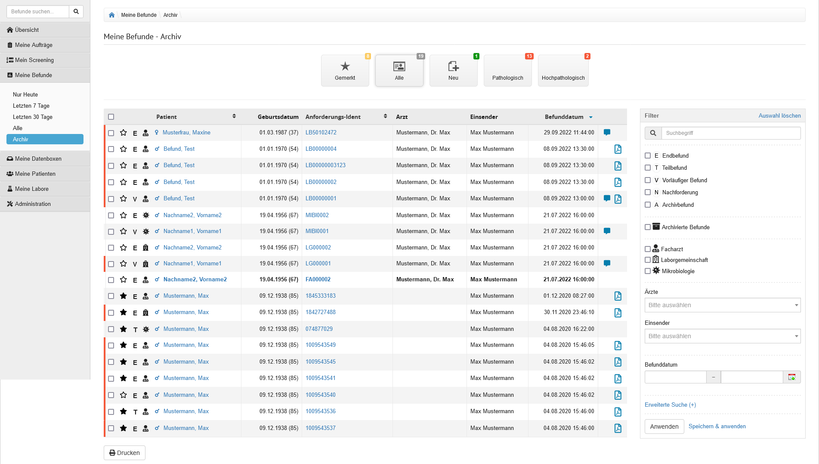Check the Archivierte Befunde filter

[648, 227]
